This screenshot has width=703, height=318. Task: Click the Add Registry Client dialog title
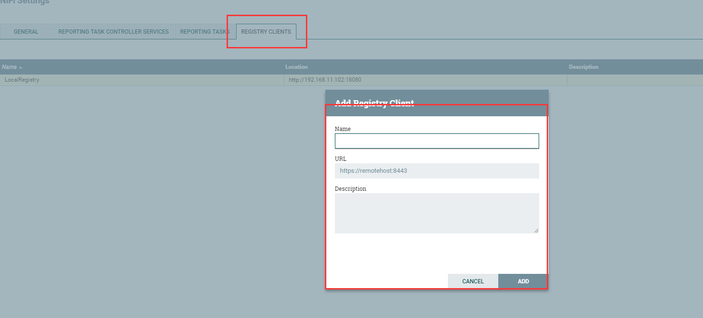pos(374,103)
